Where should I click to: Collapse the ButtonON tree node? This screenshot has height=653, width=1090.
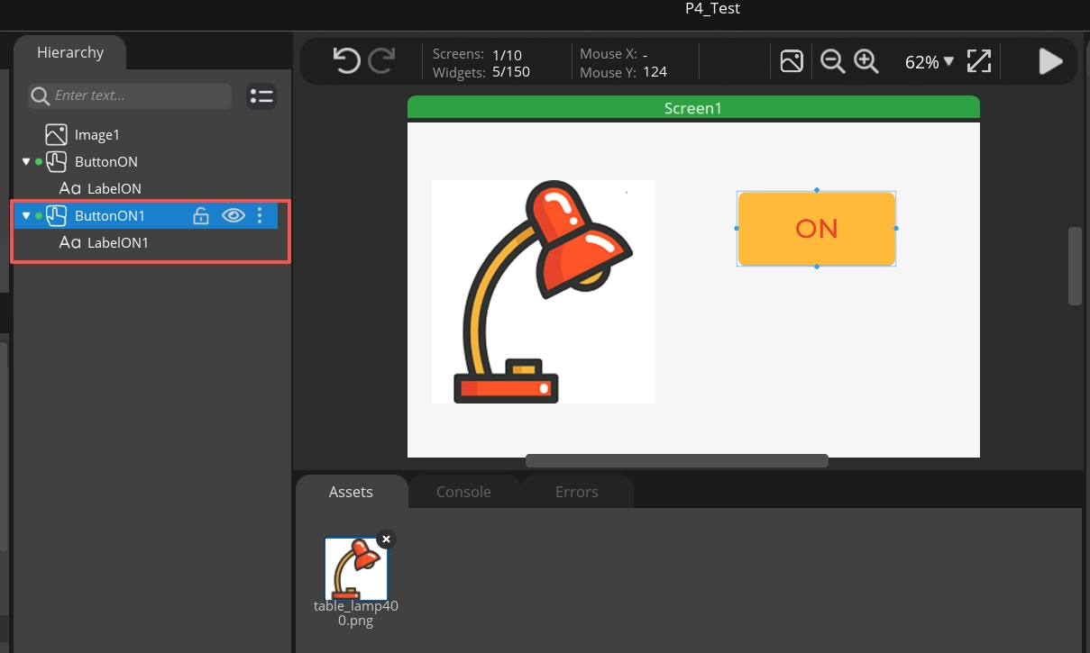pos(26,162)
